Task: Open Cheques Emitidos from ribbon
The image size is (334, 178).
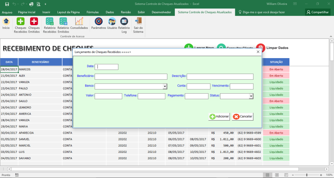Action: [x=34, y=25]
